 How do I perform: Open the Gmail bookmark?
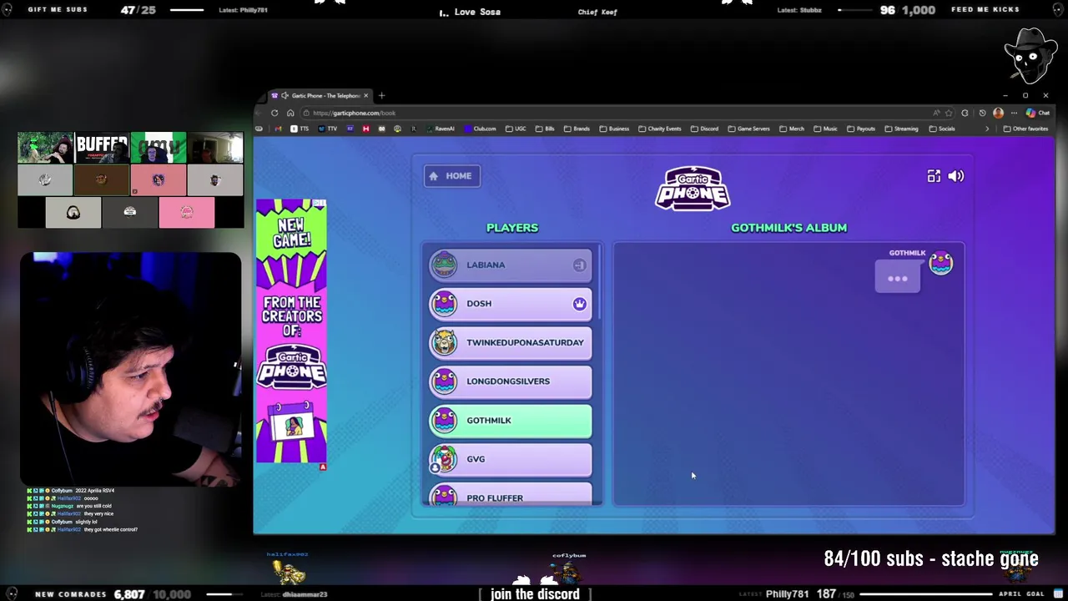[x=278, y=129]
